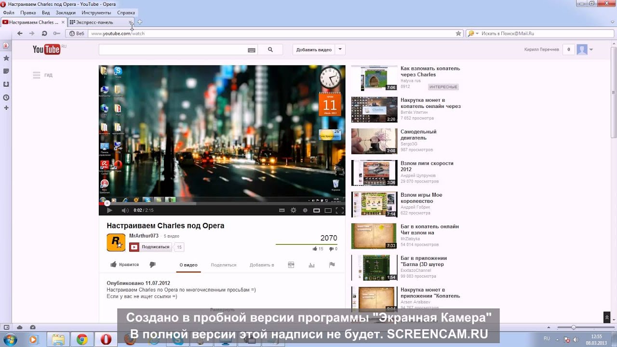Open the Инструменты menu
This screenshot has width=617, height=347.
(x=96, y=13)
